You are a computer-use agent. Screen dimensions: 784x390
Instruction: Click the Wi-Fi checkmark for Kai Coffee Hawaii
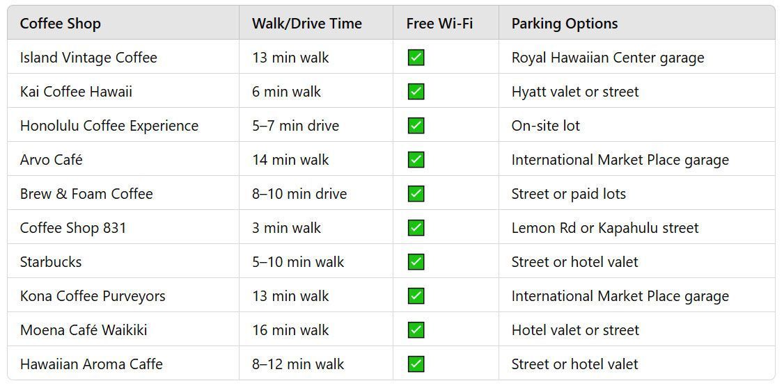(416, 91)
